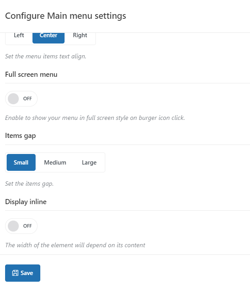This screenshot has height=286, width=250.
Task: Save the Main menu settings
Action: (x=23, y=273)
